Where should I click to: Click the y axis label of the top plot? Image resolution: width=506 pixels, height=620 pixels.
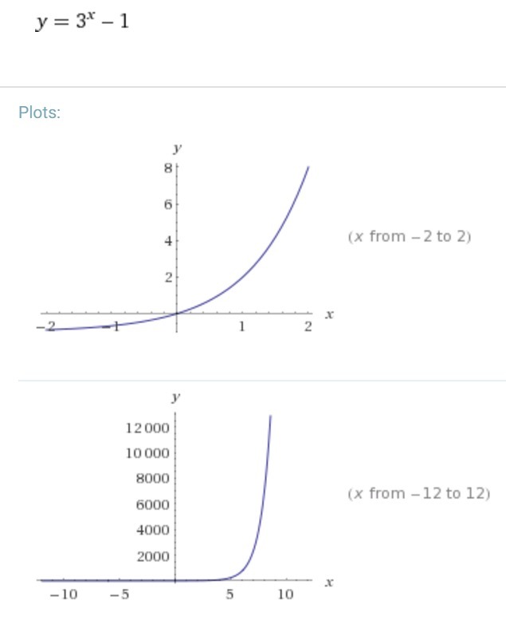(175, 148)
